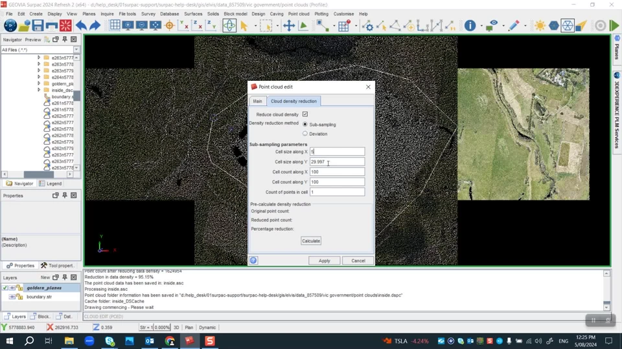The height and width of the screenshot is (349, 622).
Task: Select the Sub-sampling radio button
Action: point(305,124)
